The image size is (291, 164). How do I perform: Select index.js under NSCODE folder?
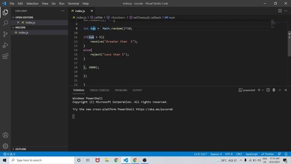click(40, 32)
